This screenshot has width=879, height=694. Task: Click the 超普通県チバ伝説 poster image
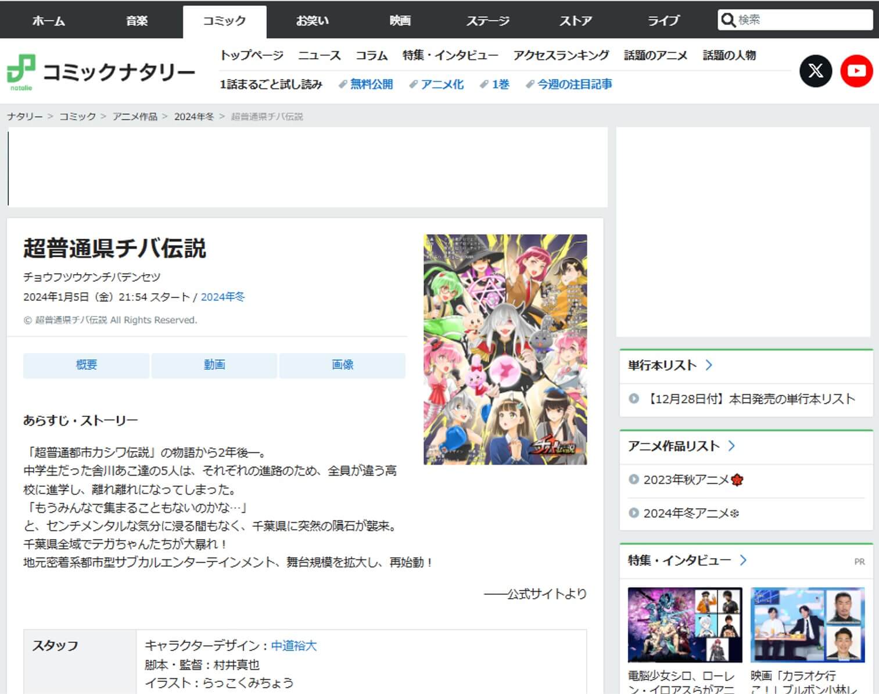pos(505,349)
